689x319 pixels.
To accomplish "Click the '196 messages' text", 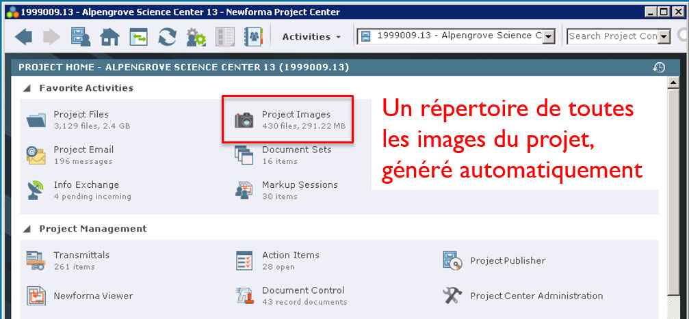I will coord(83,161).
